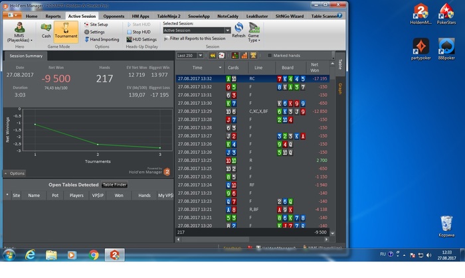Toggle Filter all Reports to this Session
The width and height of the screenshot is (465, 278).
(x=195, y=38)
